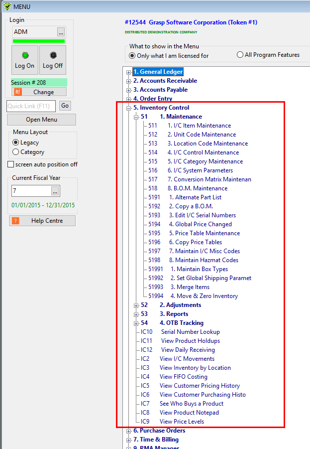Open 51993 Merge Items
The width and height of the screenshot is (310, 449).
coord(179,287)
